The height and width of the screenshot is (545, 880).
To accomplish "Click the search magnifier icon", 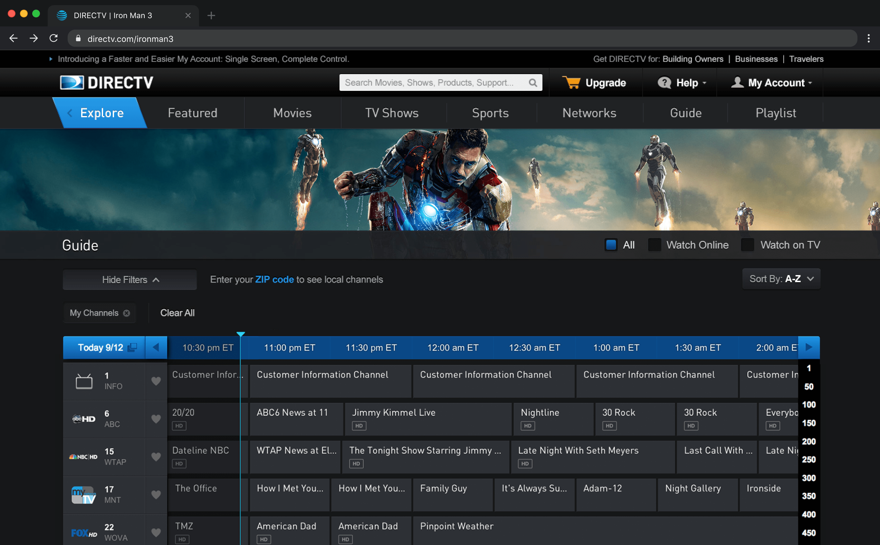I will pos(533,82).
